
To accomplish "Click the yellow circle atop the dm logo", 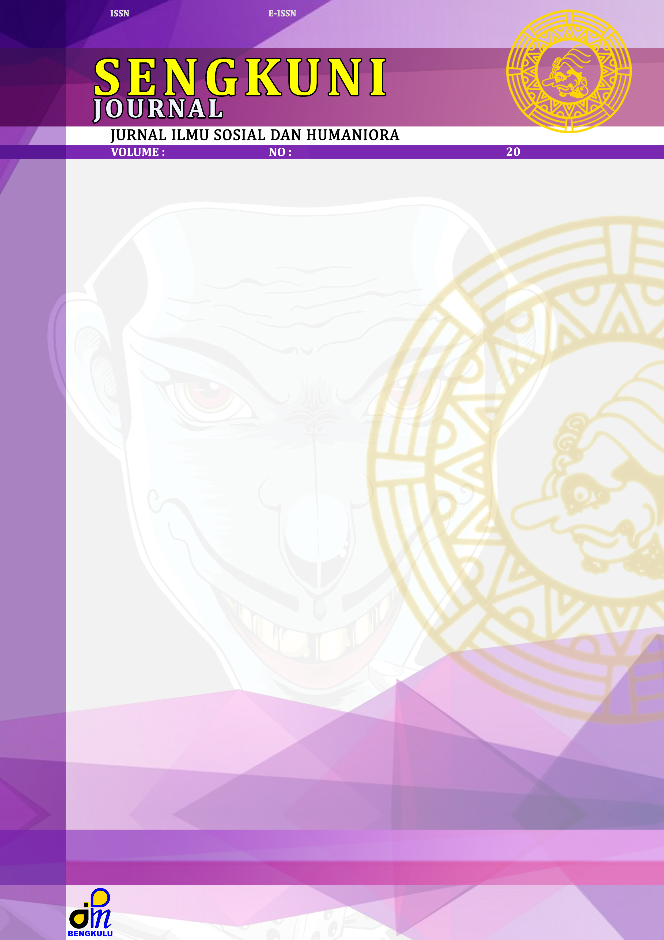I will pyautogui.click(x=100, y=897).
